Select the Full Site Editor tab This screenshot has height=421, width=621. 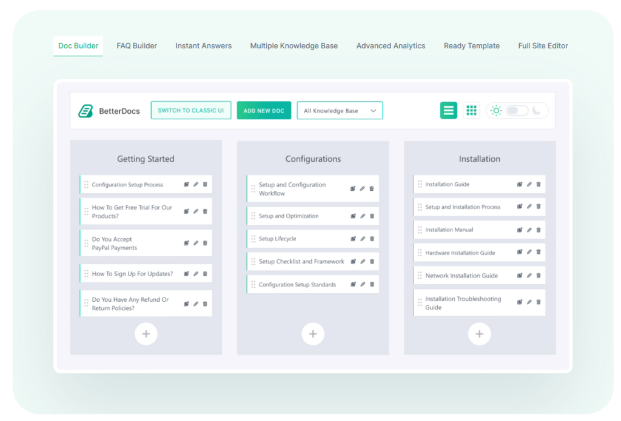pos(543,45)
